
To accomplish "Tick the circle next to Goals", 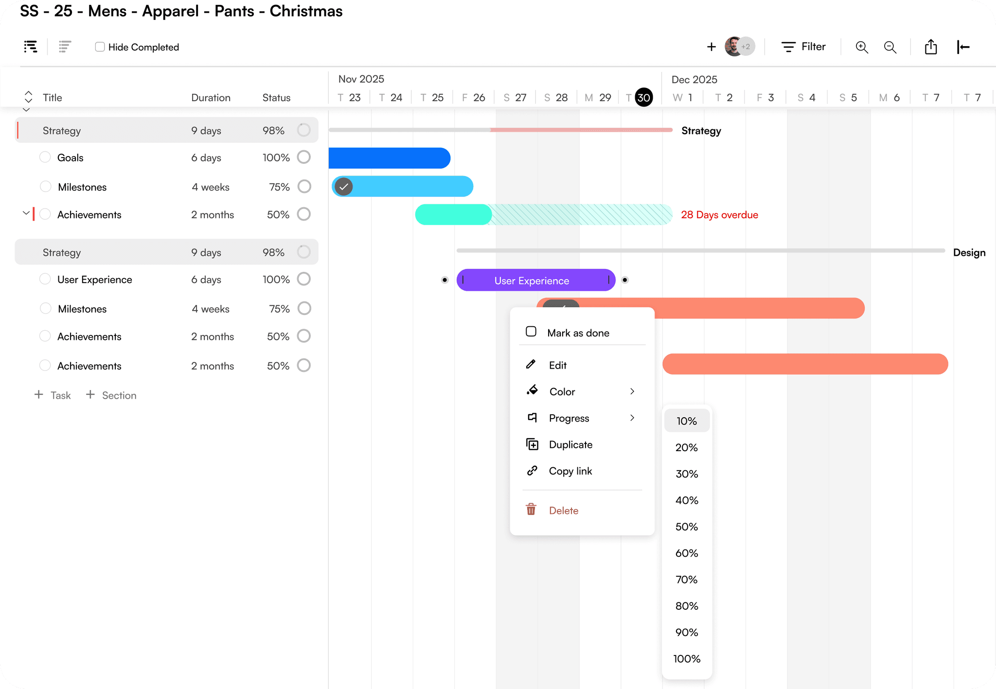I will click(x=45, y=157).
